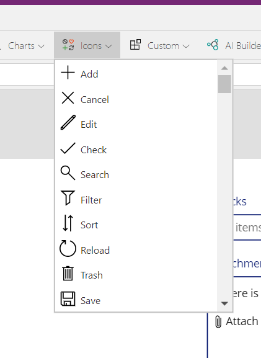Open the AI Builder menu
Screen dimensions: 261x358
tap(234, 45)
